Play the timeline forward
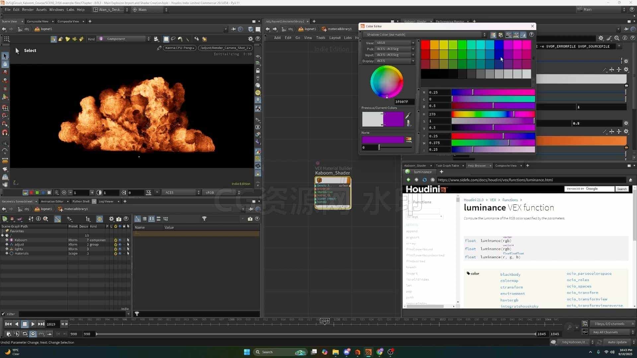The width and height of the screenshot is (637, 358). pyautogui.click(x=33, y=324)
